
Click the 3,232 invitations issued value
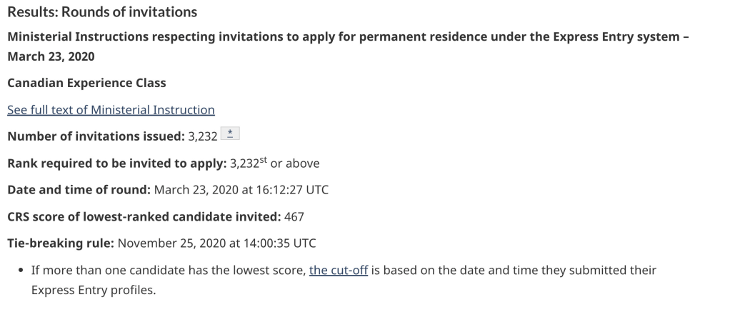point(202,136)
